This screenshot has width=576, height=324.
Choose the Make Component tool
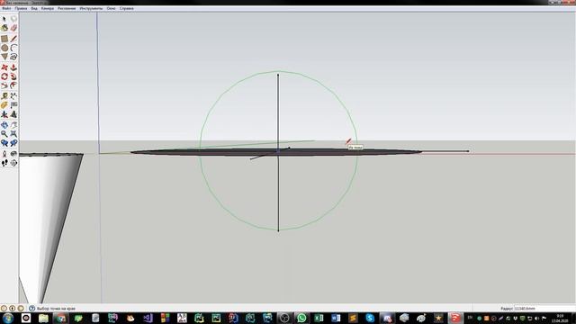point(13,18)
